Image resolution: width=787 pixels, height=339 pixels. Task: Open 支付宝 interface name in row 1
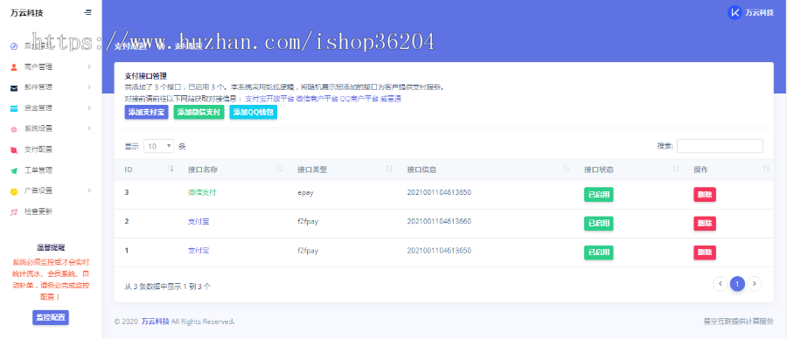[x=198, y=250]
